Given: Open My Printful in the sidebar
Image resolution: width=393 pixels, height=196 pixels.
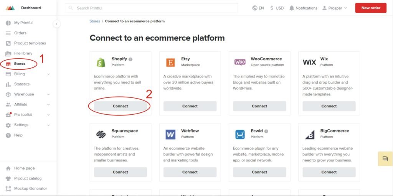Looking at the screenshot, I should pyautogui.click(x=23, y=23).
